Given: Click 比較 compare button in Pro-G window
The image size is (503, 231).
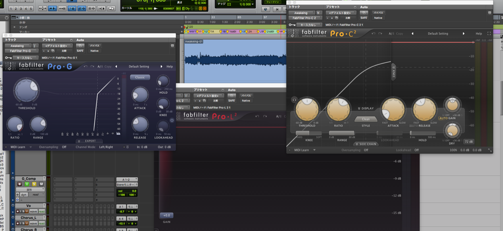Looking at the screenshot, I should point(64,51).
